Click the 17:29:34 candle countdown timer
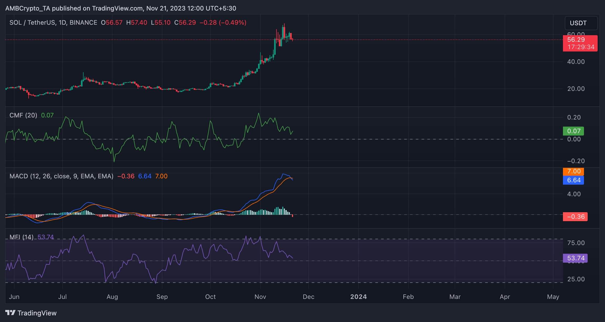 pyautogui.click(x=581, y=47)
